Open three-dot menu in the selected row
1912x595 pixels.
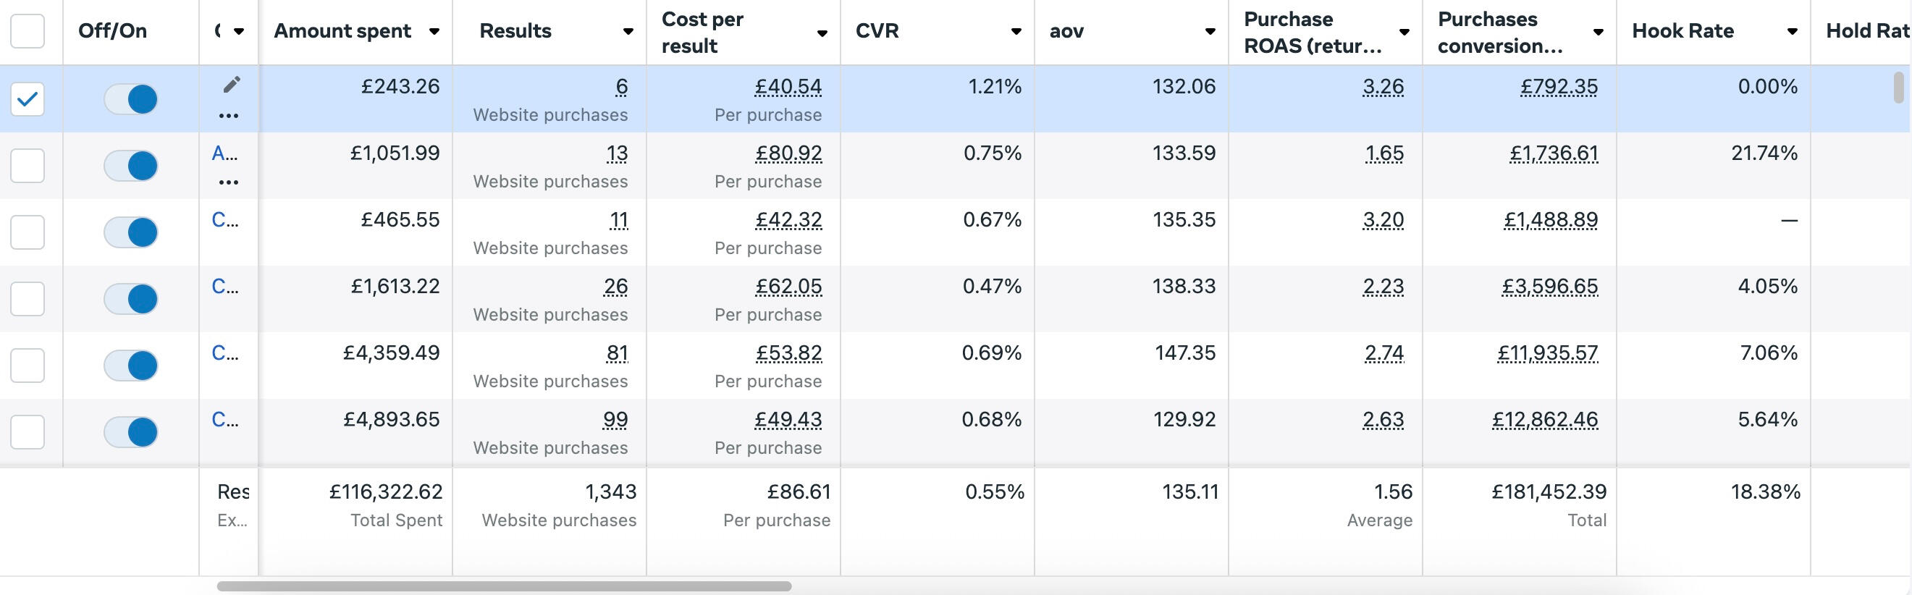click(229, 116)
